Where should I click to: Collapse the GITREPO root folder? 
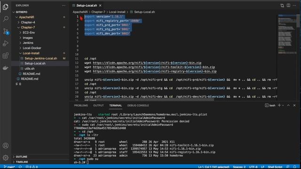click(x=40, y=12)
